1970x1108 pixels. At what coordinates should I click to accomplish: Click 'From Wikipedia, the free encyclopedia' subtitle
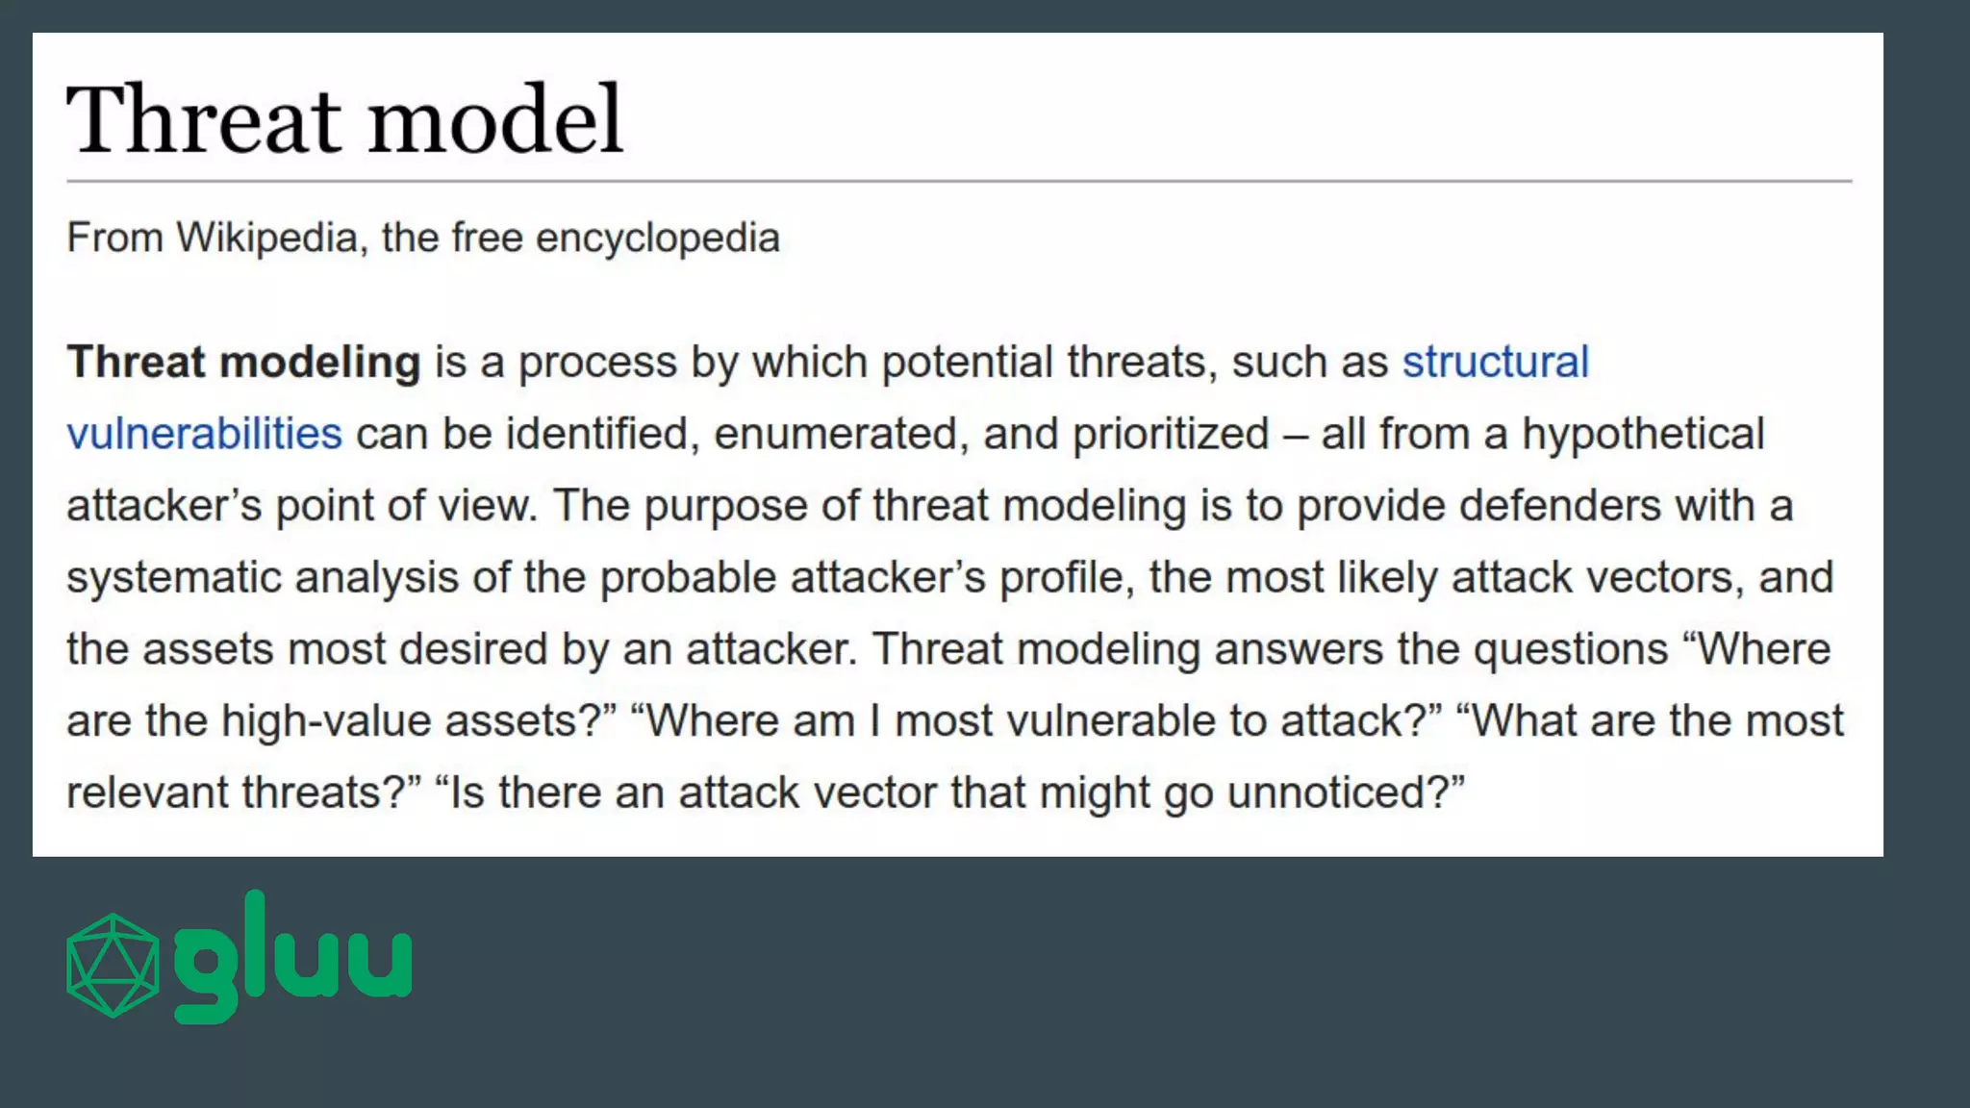pyautogui.click(x=423, y=238)
